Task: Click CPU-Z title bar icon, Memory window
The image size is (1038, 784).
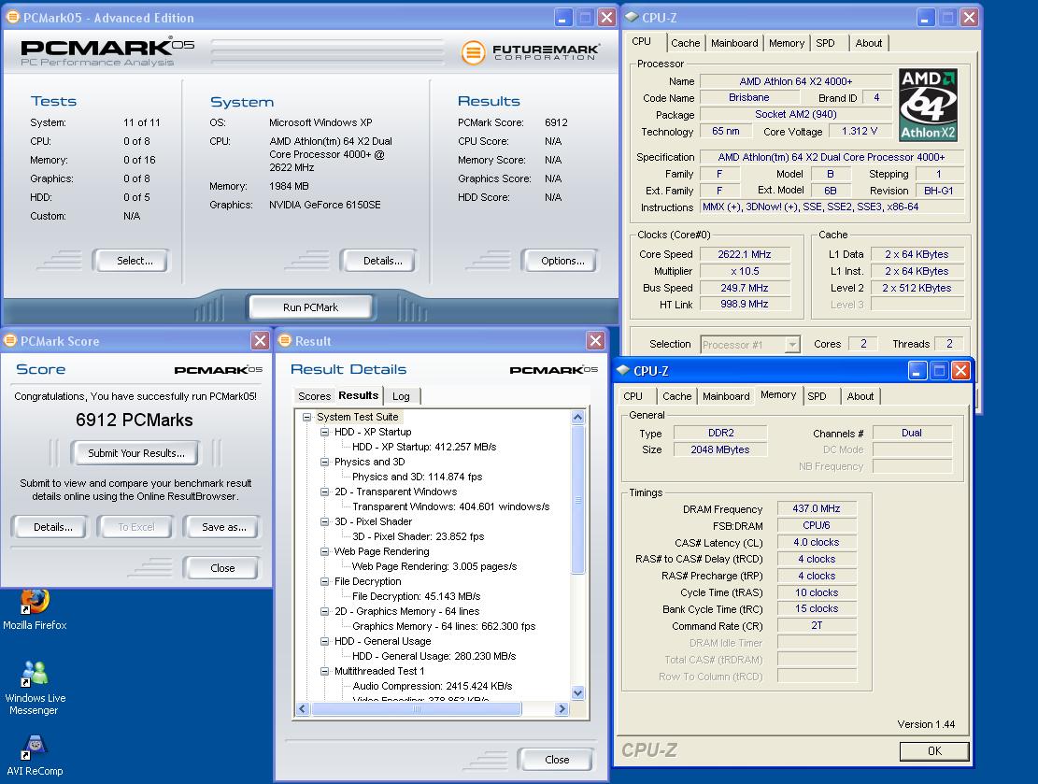Action: [623, 370]
